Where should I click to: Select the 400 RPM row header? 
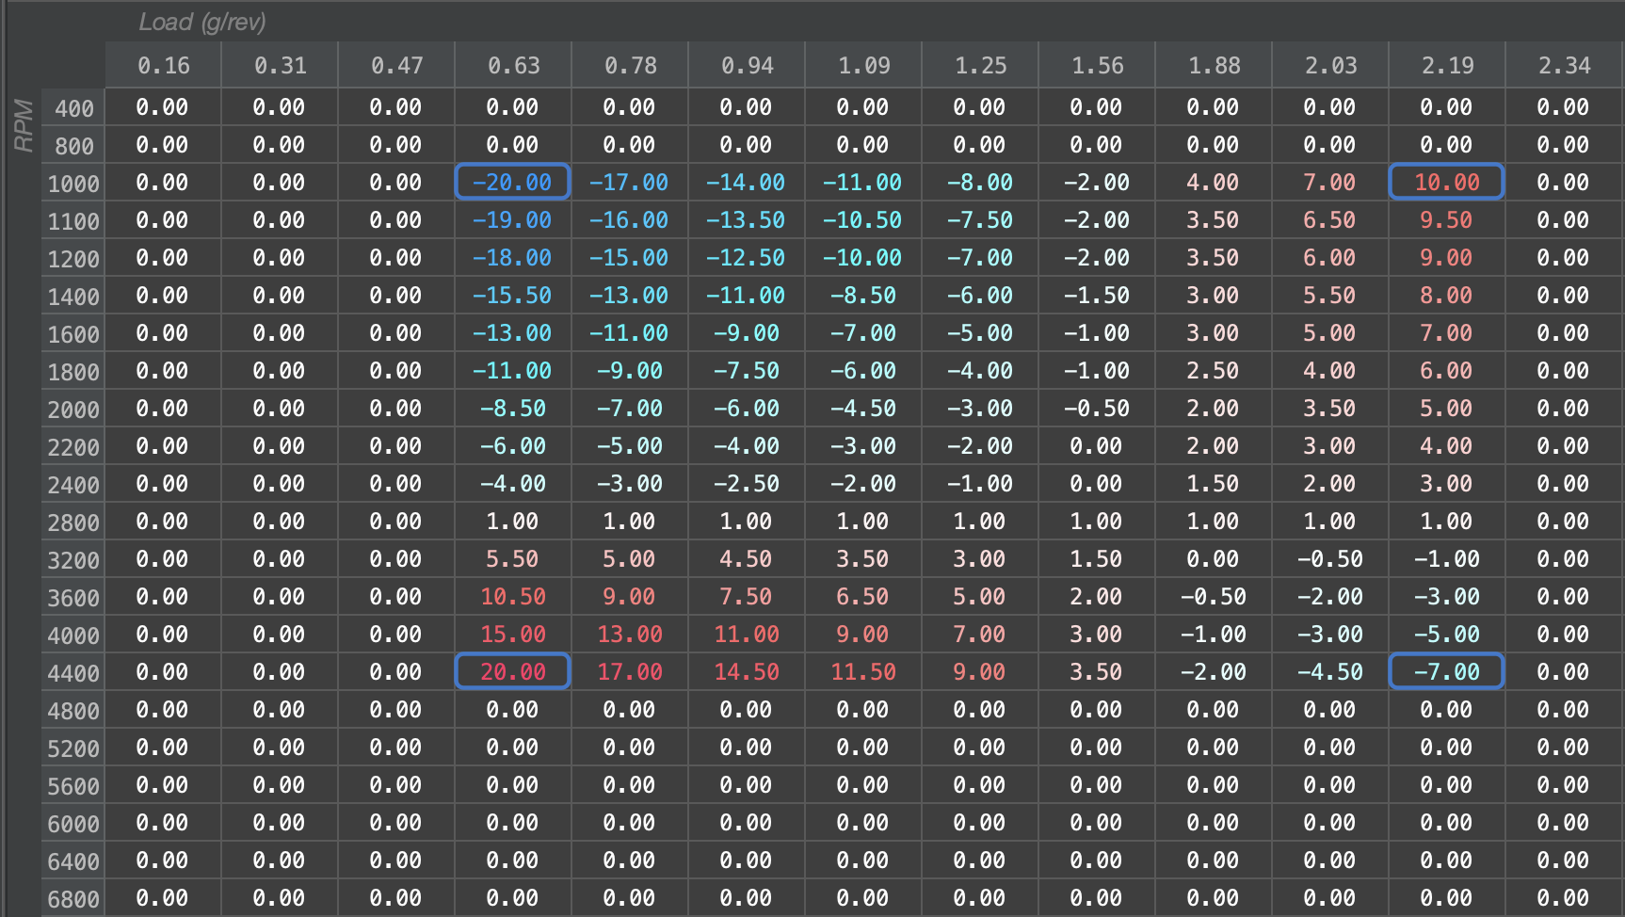(73, 108)
